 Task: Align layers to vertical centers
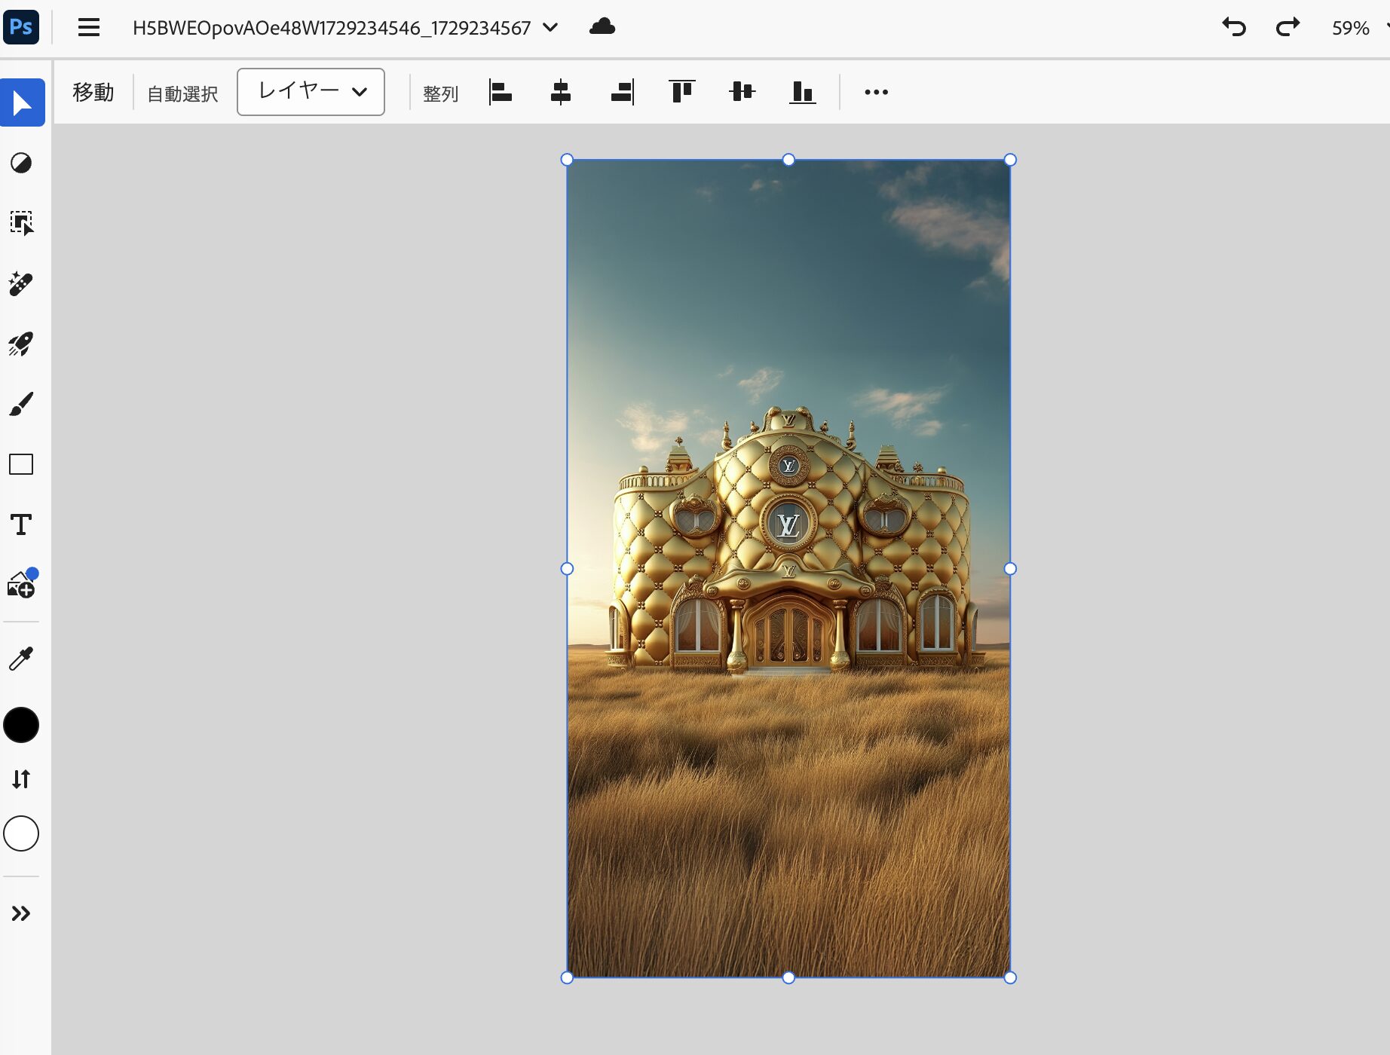[x=742, y=92]
